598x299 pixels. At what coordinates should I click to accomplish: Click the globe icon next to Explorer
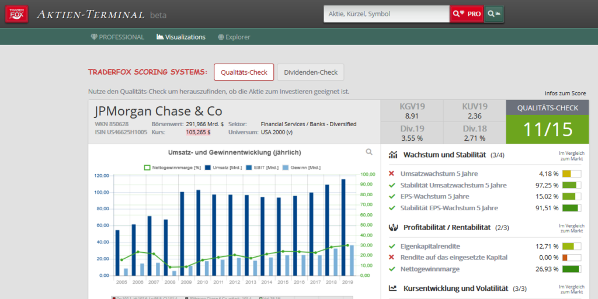click(221, 37)
